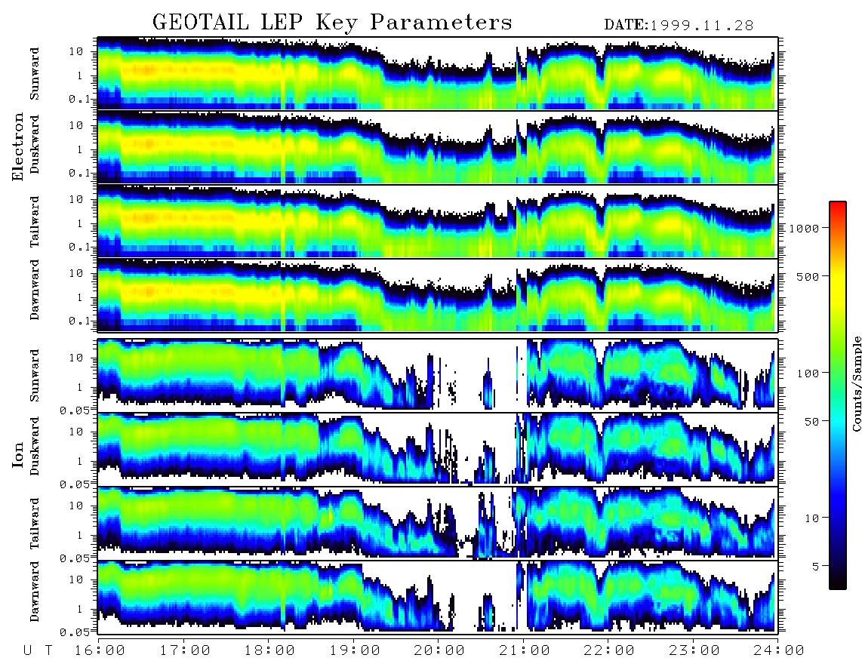Click the Electron Duskward spectrogram panel
Viewport: 862px width, 664px height.
click(x=438, y=147)
